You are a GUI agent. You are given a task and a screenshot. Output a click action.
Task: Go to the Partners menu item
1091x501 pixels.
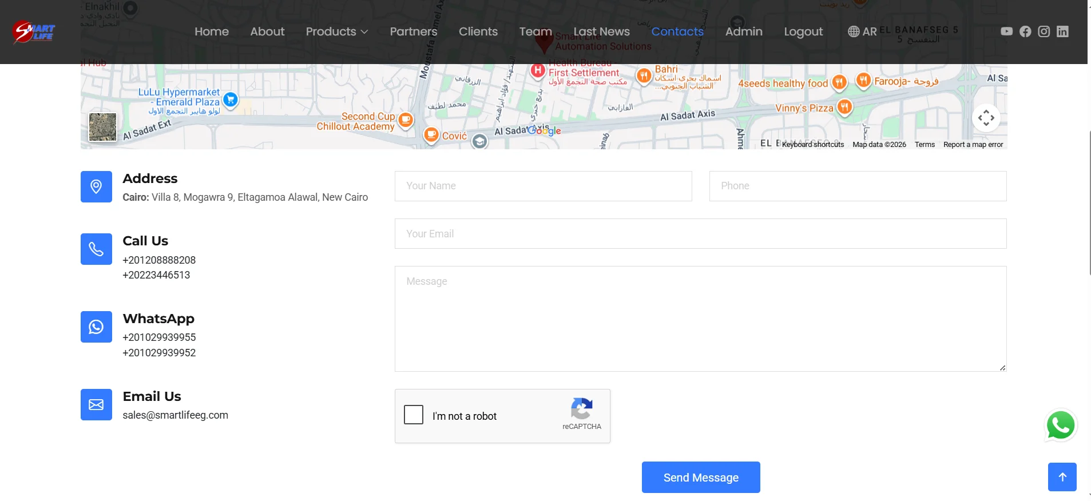414,31
